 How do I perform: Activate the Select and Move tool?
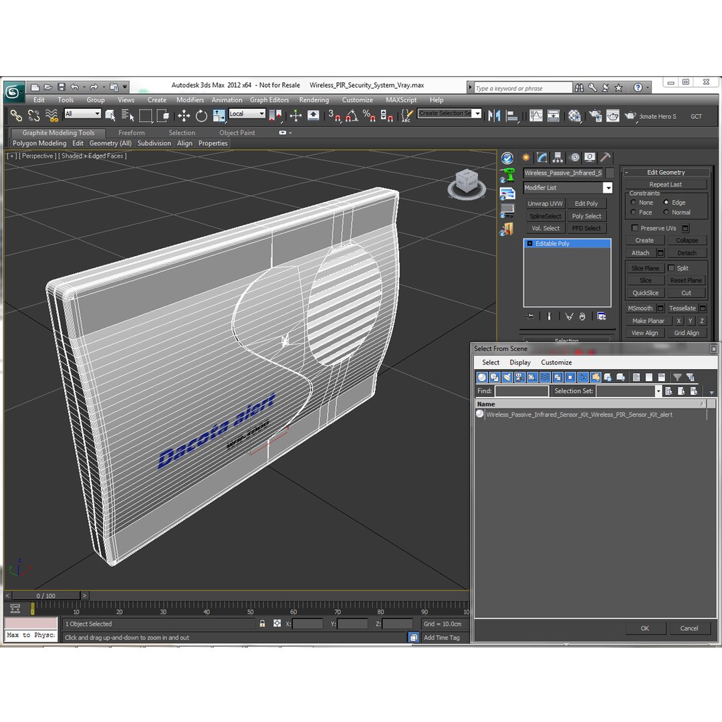(x=184, y=116)
